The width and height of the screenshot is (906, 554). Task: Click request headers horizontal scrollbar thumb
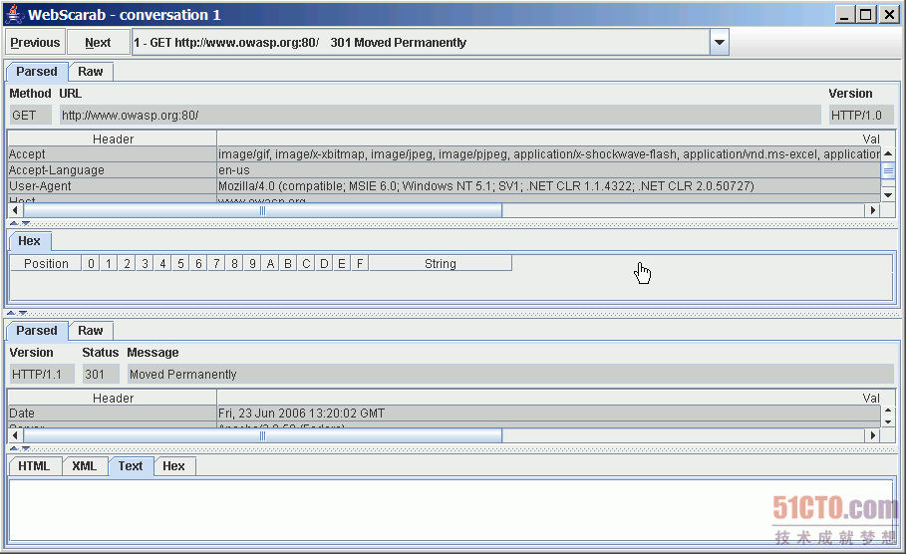[x=262, y=211]
